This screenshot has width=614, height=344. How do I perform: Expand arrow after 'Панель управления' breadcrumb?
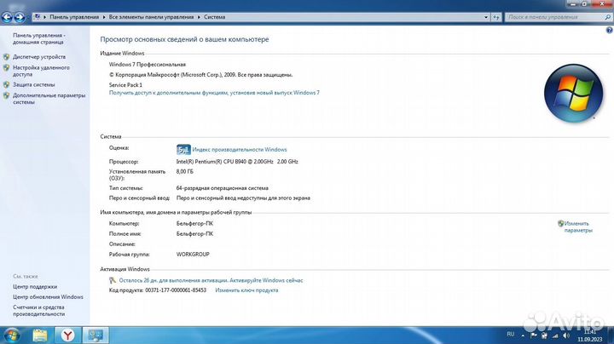coord(104,17)
